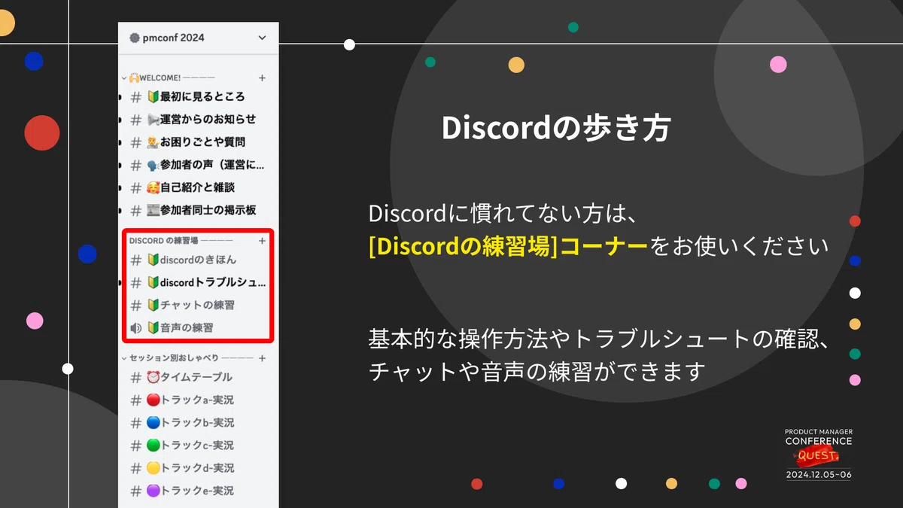Open the discordトラブルシュ… channel
This screenshot has width=903, height=508.
tap(198, 283)
